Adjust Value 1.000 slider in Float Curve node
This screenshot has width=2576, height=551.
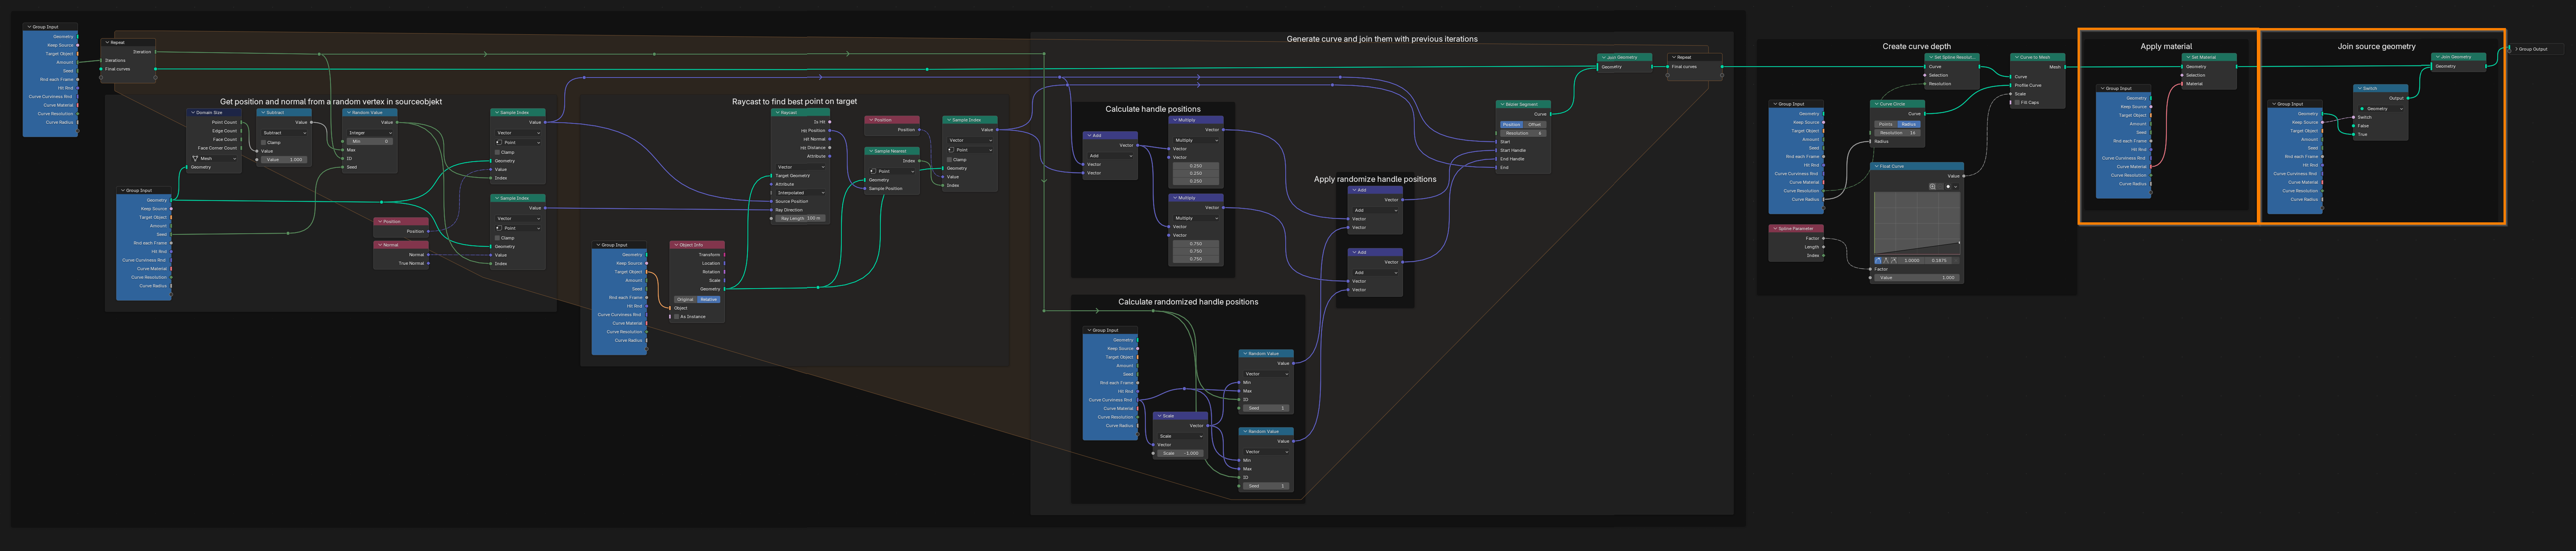[x=1917, y=278]
